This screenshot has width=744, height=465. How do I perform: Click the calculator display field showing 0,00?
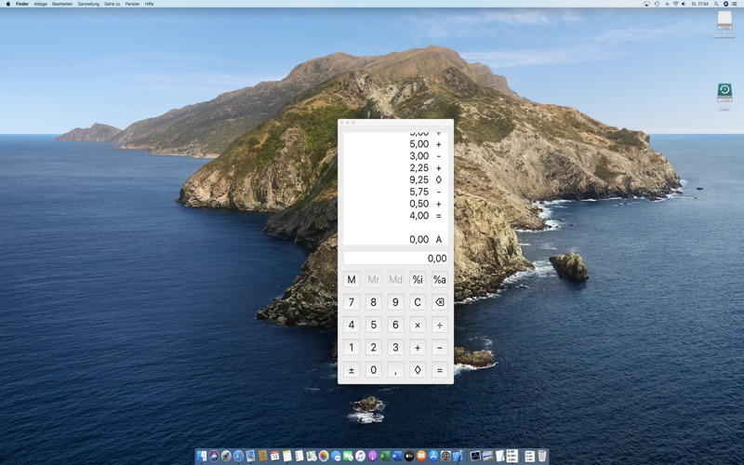coord(395,259)
